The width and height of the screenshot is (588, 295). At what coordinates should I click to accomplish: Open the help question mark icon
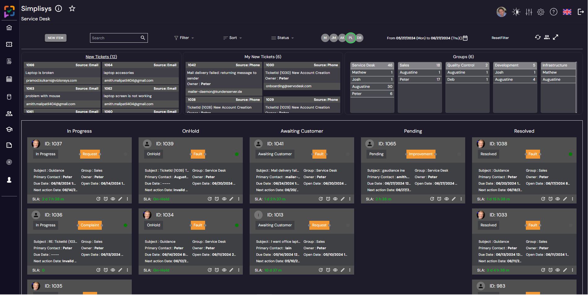553,12
